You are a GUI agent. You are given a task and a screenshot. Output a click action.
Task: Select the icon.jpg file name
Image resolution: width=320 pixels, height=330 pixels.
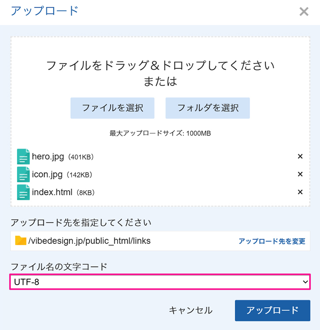pos(47,174)
